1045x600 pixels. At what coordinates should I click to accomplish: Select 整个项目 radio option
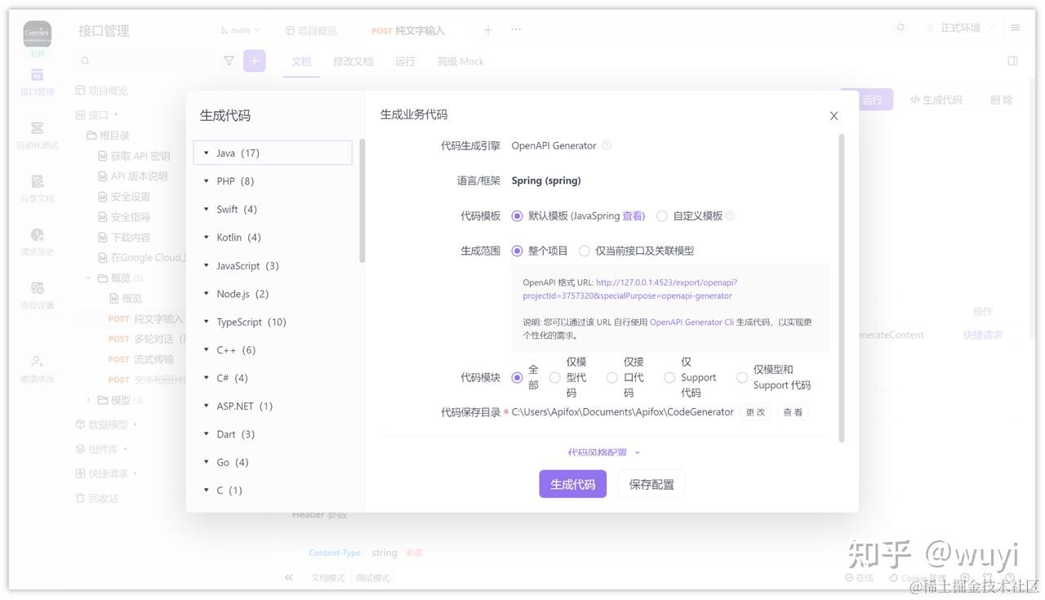517,251
